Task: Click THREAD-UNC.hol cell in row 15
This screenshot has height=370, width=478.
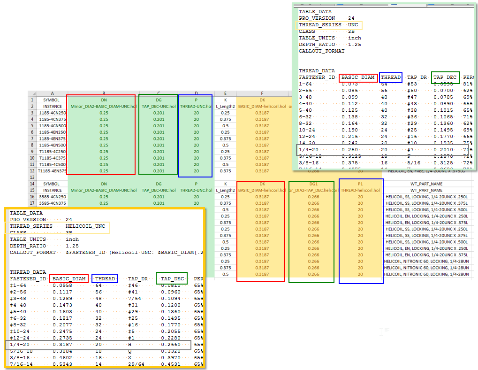Action: (x=196, y=190)
